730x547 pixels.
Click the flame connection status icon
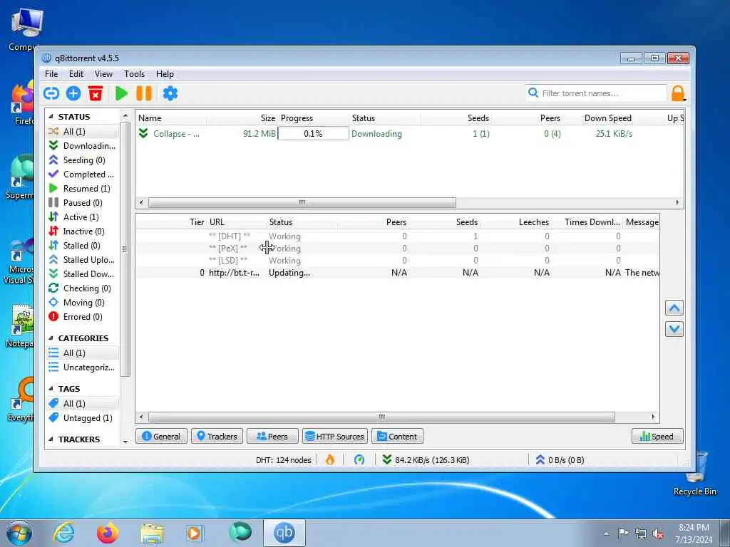click(x=330, y=460)
